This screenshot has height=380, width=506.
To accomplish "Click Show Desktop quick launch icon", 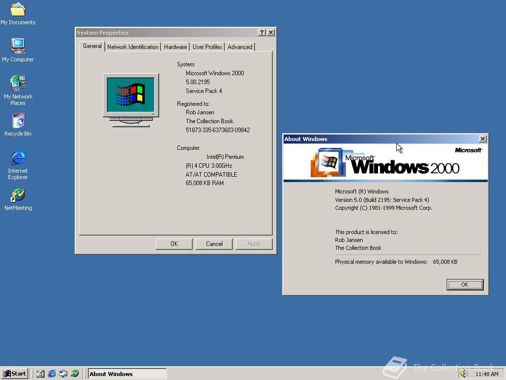I will [41, 374].
